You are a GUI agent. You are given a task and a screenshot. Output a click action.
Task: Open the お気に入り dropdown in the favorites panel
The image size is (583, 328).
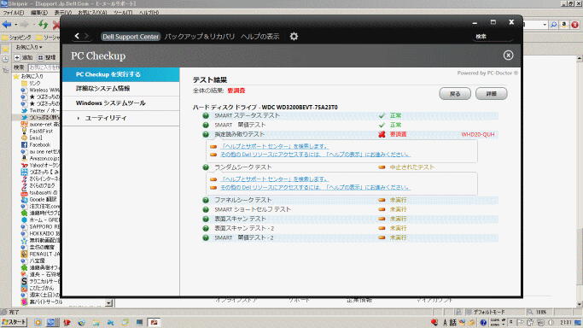[29, 47]
